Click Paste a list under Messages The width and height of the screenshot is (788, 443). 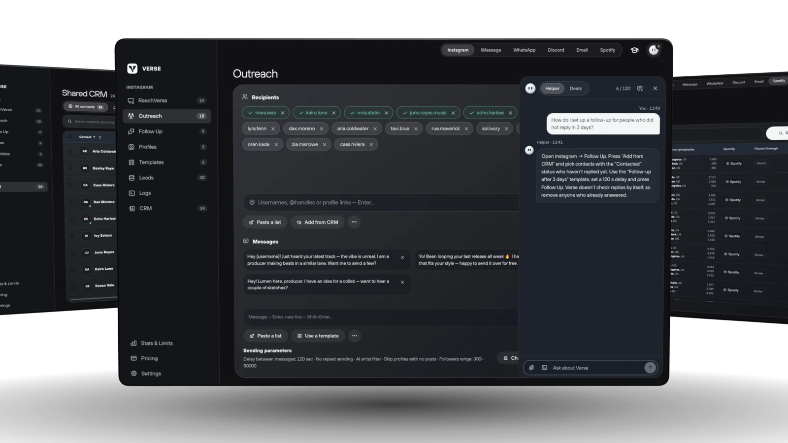[265, 336]
